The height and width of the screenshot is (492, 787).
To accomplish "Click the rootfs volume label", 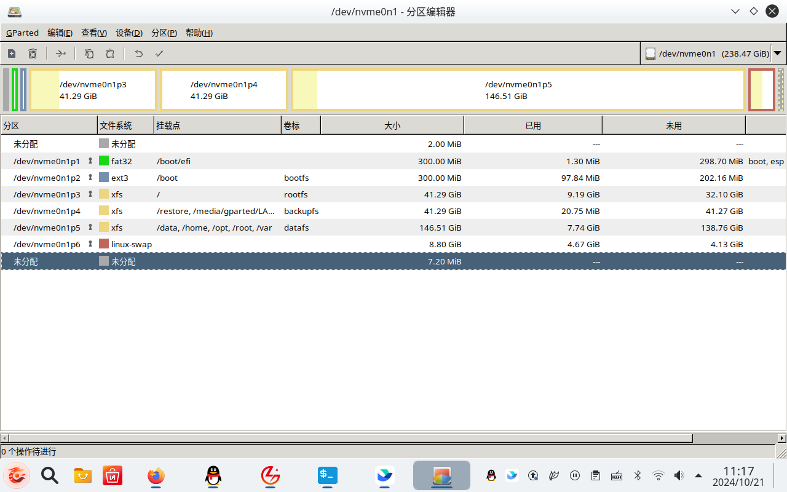I will [296, 194].
